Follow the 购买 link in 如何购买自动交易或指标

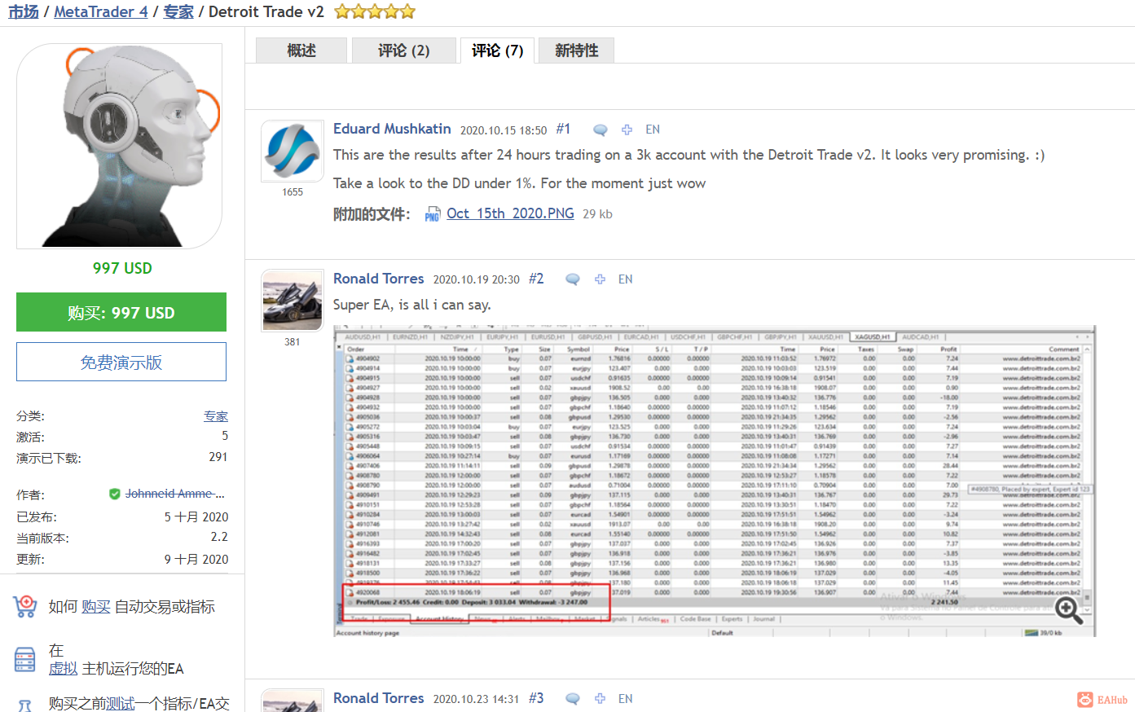(x=96, y=607)
